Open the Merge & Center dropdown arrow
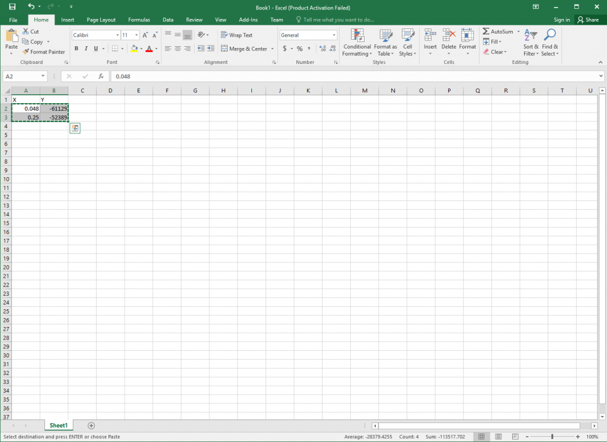607x442 pixels. coord(273,49)
